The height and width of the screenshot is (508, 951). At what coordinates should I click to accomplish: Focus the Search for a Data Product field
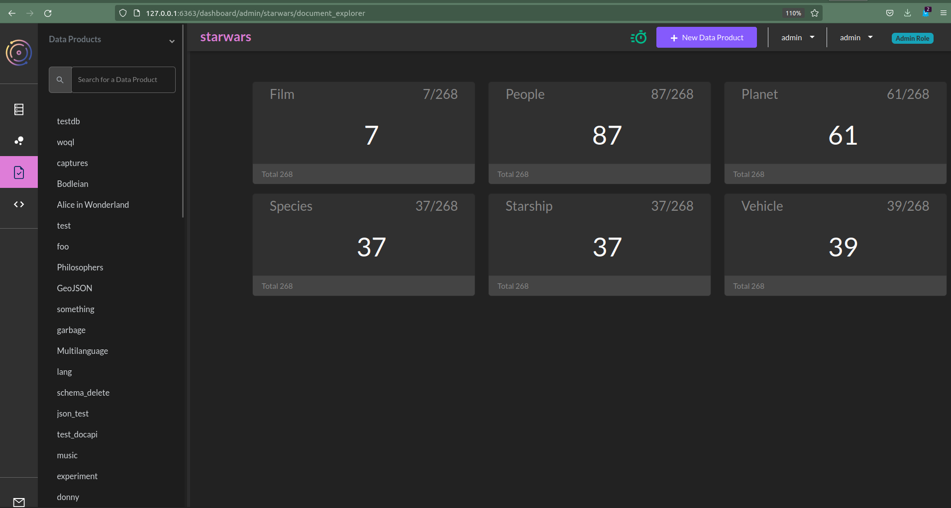click(123, 80)
